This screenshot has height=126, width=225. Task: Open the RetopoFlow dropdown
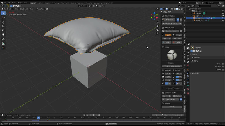(41, 9)
